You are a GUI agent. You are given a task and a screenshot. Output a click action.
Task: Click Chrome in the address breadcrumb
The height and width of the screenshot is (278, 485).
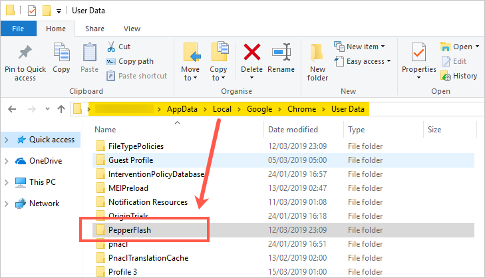[303, 108]
